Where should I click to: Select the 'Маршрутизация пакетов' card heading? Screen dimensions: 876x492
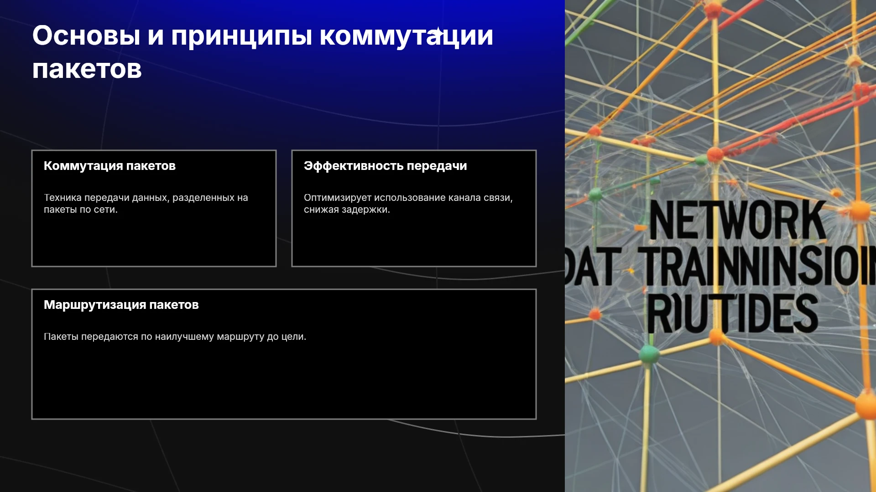[121, 305]
